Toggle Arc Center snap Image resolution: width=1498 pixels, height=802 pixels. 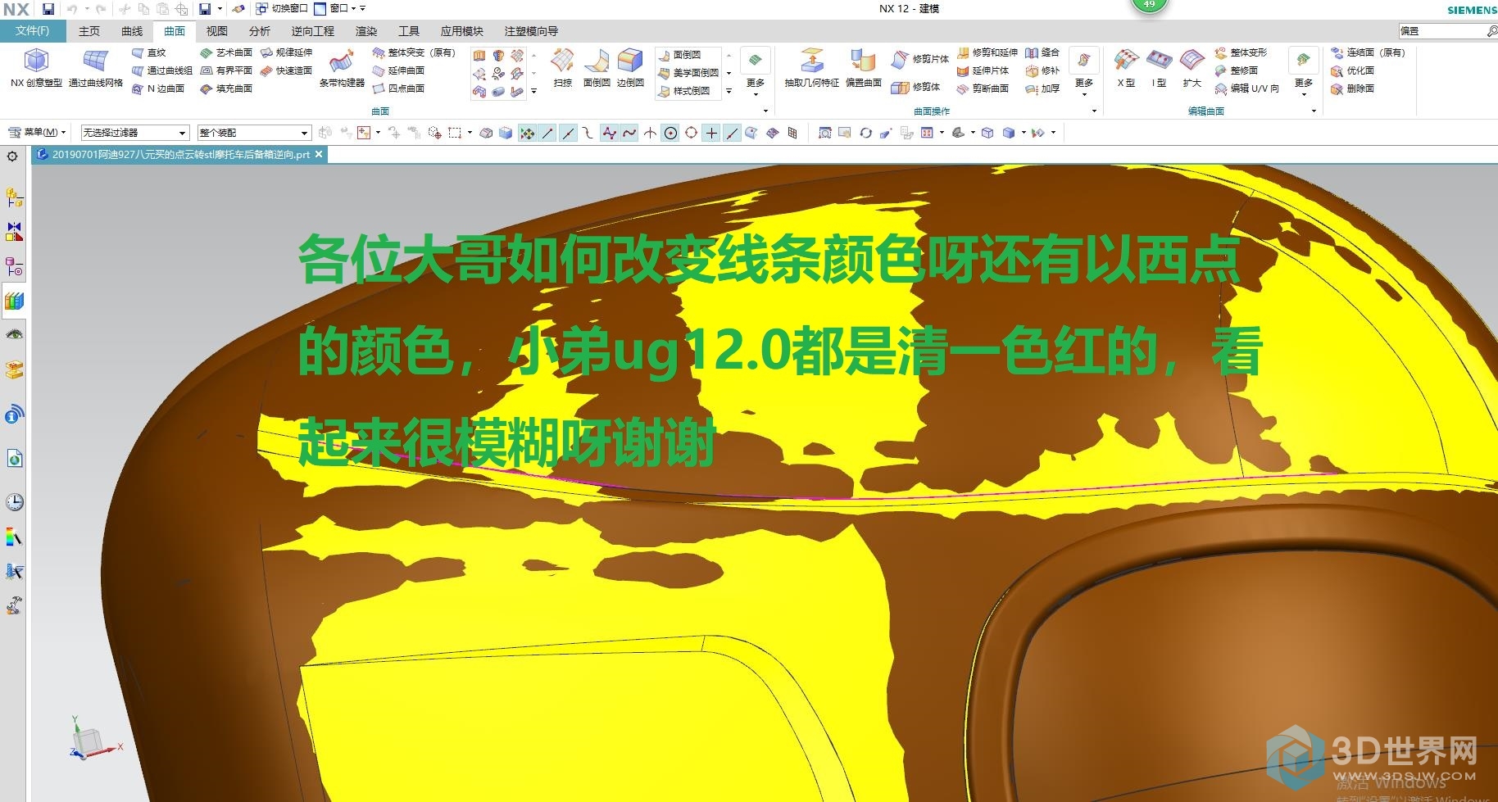pyautogui.click(x=670, y=133)
